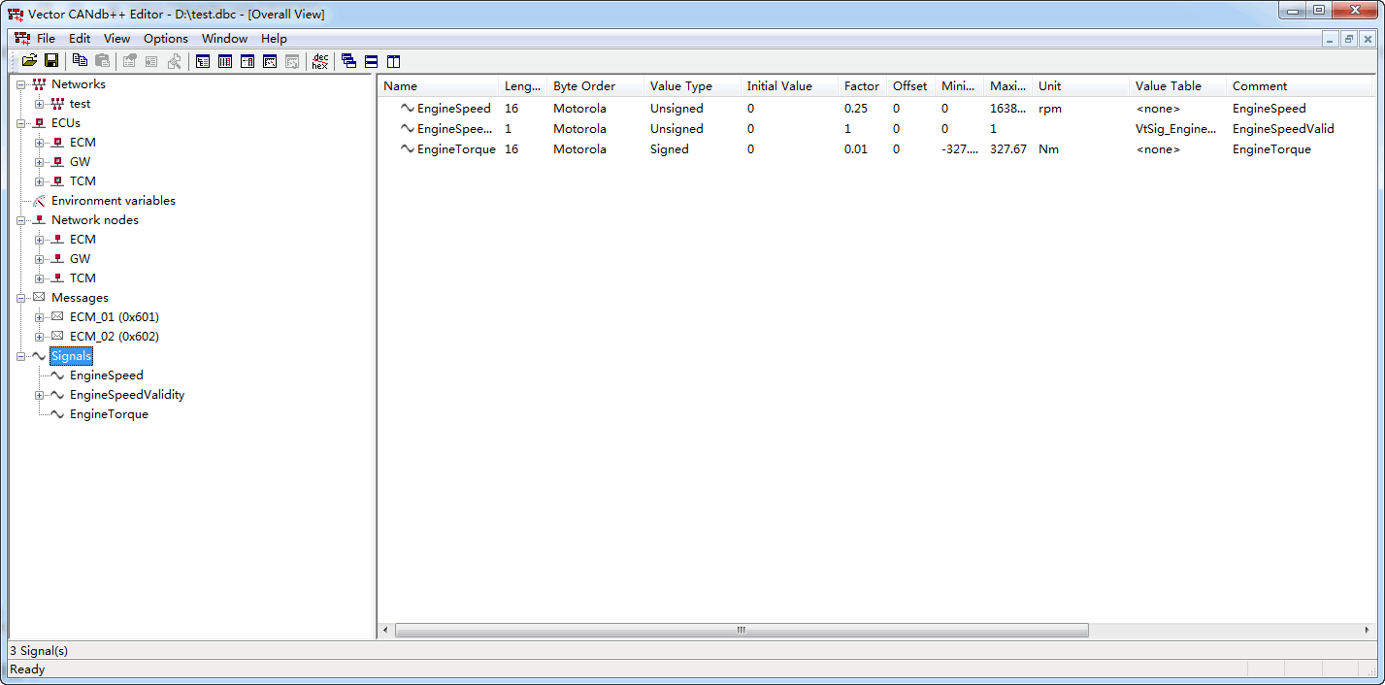Open the Overall View toolbar icon

tap(204, 61)
